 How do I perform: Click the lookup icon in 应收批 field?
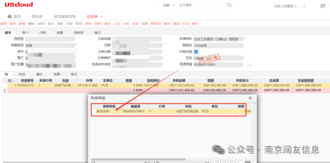click(x=72, y=39)
